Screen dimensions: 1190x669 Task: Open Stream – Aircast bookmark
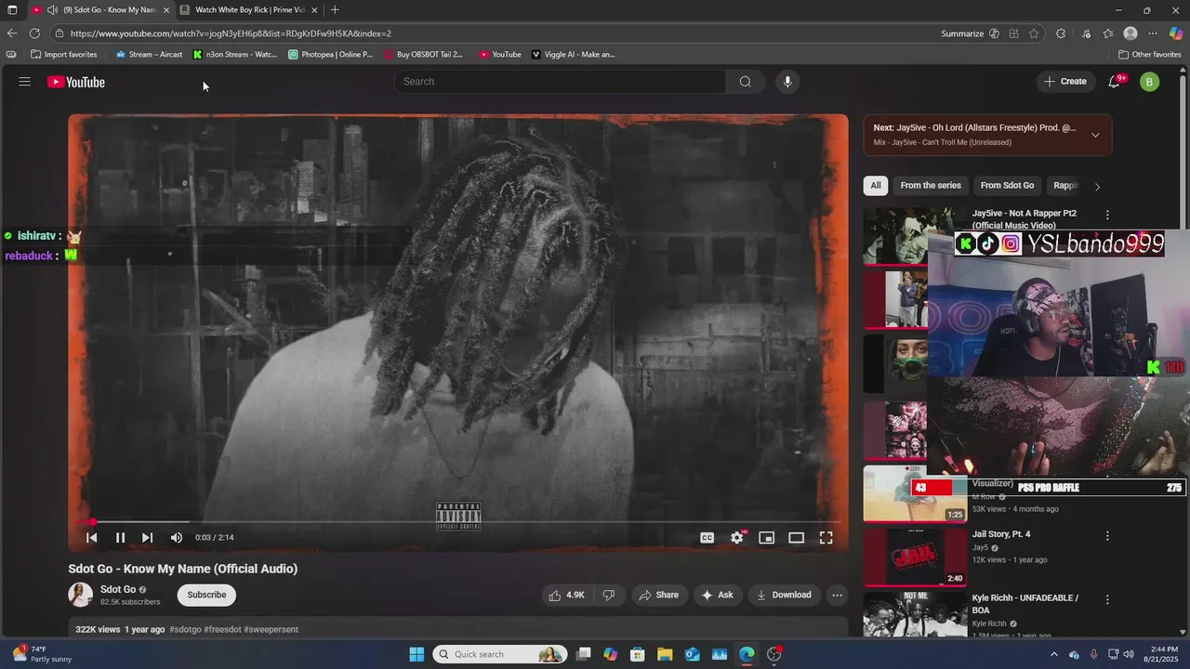(x=149, y=55)
